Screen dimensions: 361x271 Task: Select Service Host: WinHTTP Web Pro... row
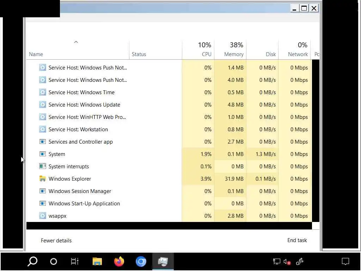(169, 117)
